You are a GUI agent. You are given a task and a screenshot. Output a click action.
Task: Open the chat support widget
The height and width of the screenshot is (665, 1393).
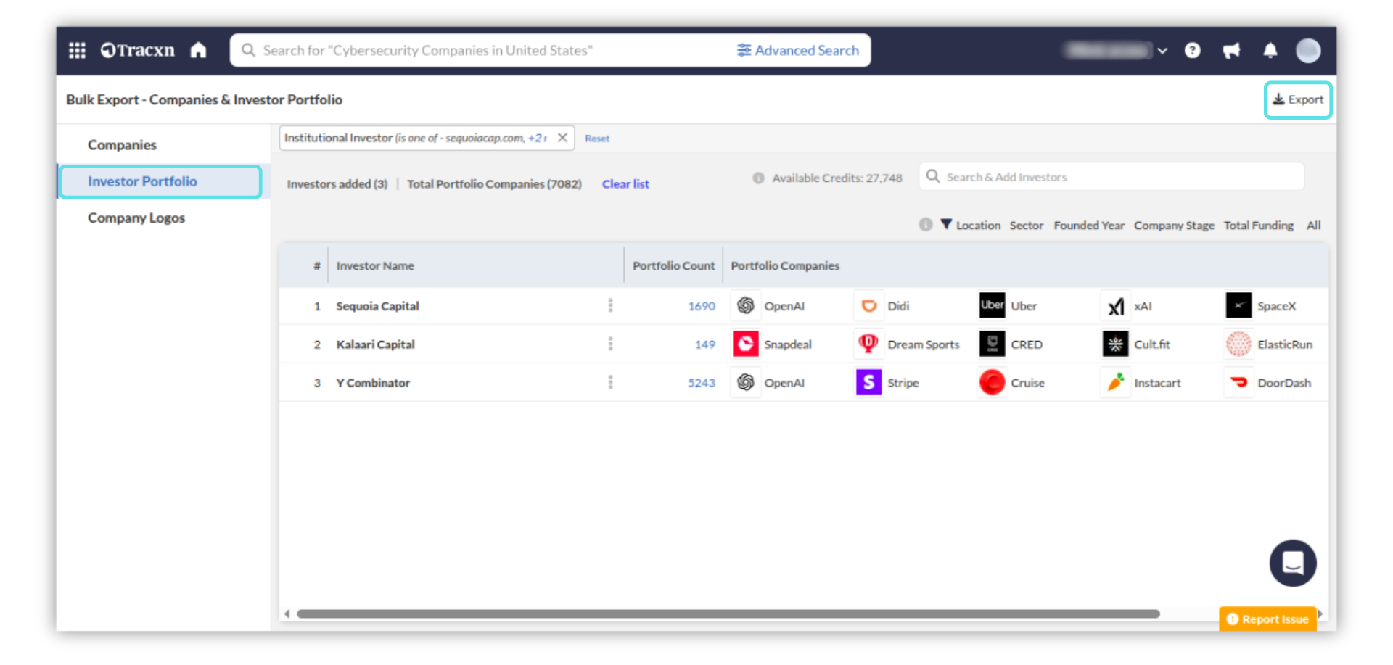1292,563
